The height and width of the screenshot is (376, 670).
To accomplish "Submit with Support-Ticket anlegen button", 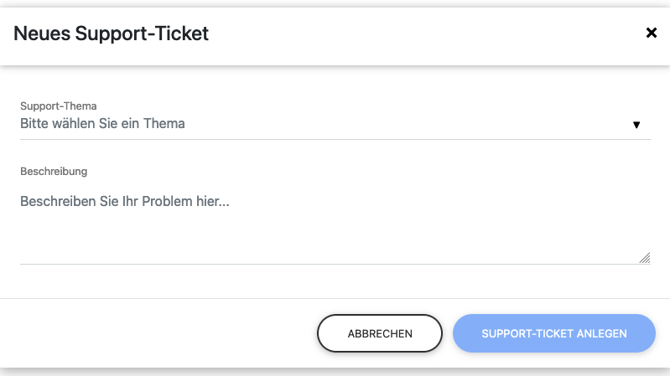I will coord(553,333).
